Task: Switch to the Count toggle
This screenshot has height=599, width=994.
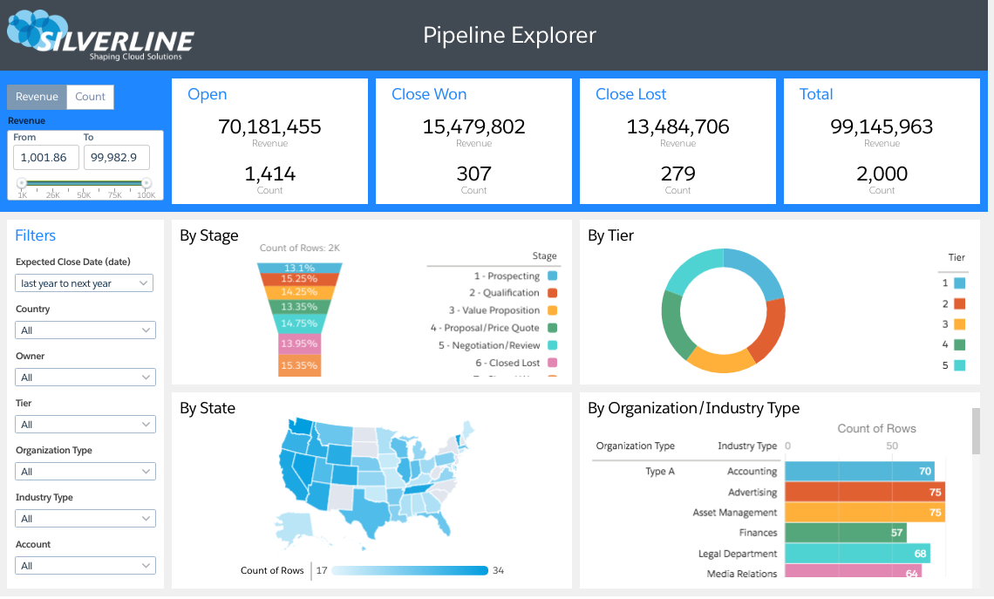Action: [x=90, y=97]
